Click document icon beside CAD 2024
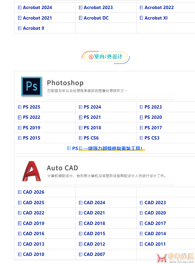Image resolution: width=195 pixels, height=264 pixels. click(x=80, y=202)
